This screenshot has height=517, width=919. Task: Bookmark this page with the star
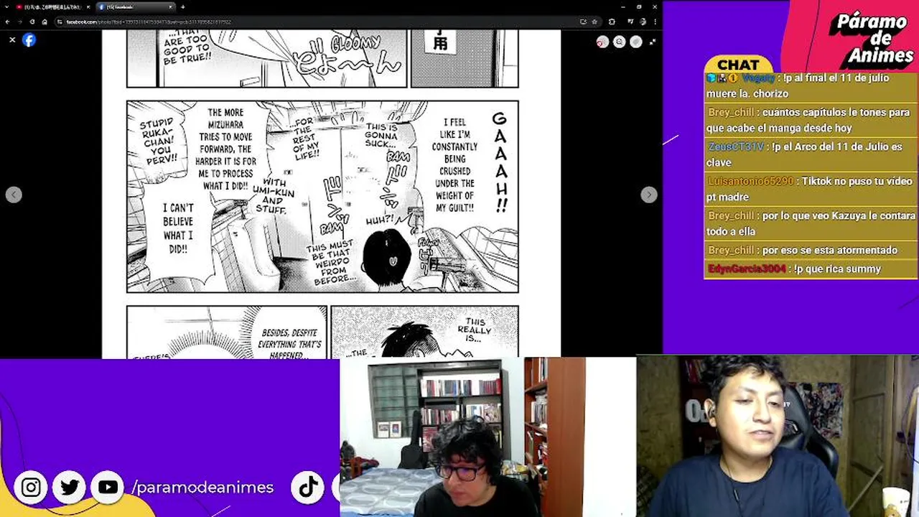click(594, 22)
